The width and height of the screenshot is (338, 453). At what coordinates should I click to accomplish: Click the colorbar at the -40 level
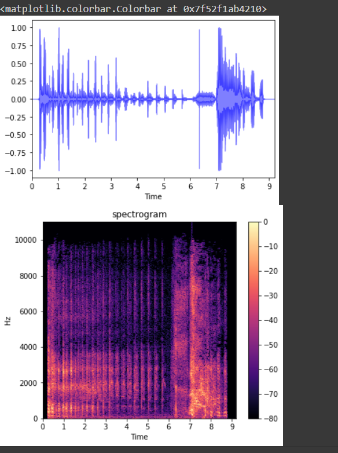[253, 320]
